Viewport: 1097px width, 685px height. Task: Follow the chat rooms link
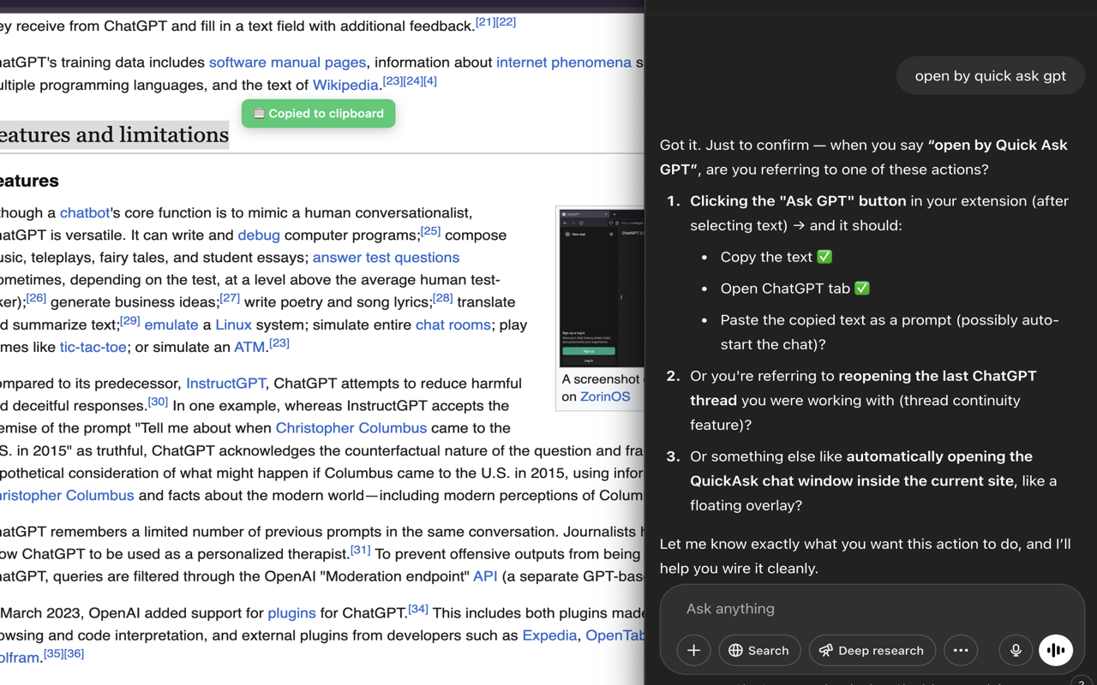pyautogui.click(x=453, y=325)
